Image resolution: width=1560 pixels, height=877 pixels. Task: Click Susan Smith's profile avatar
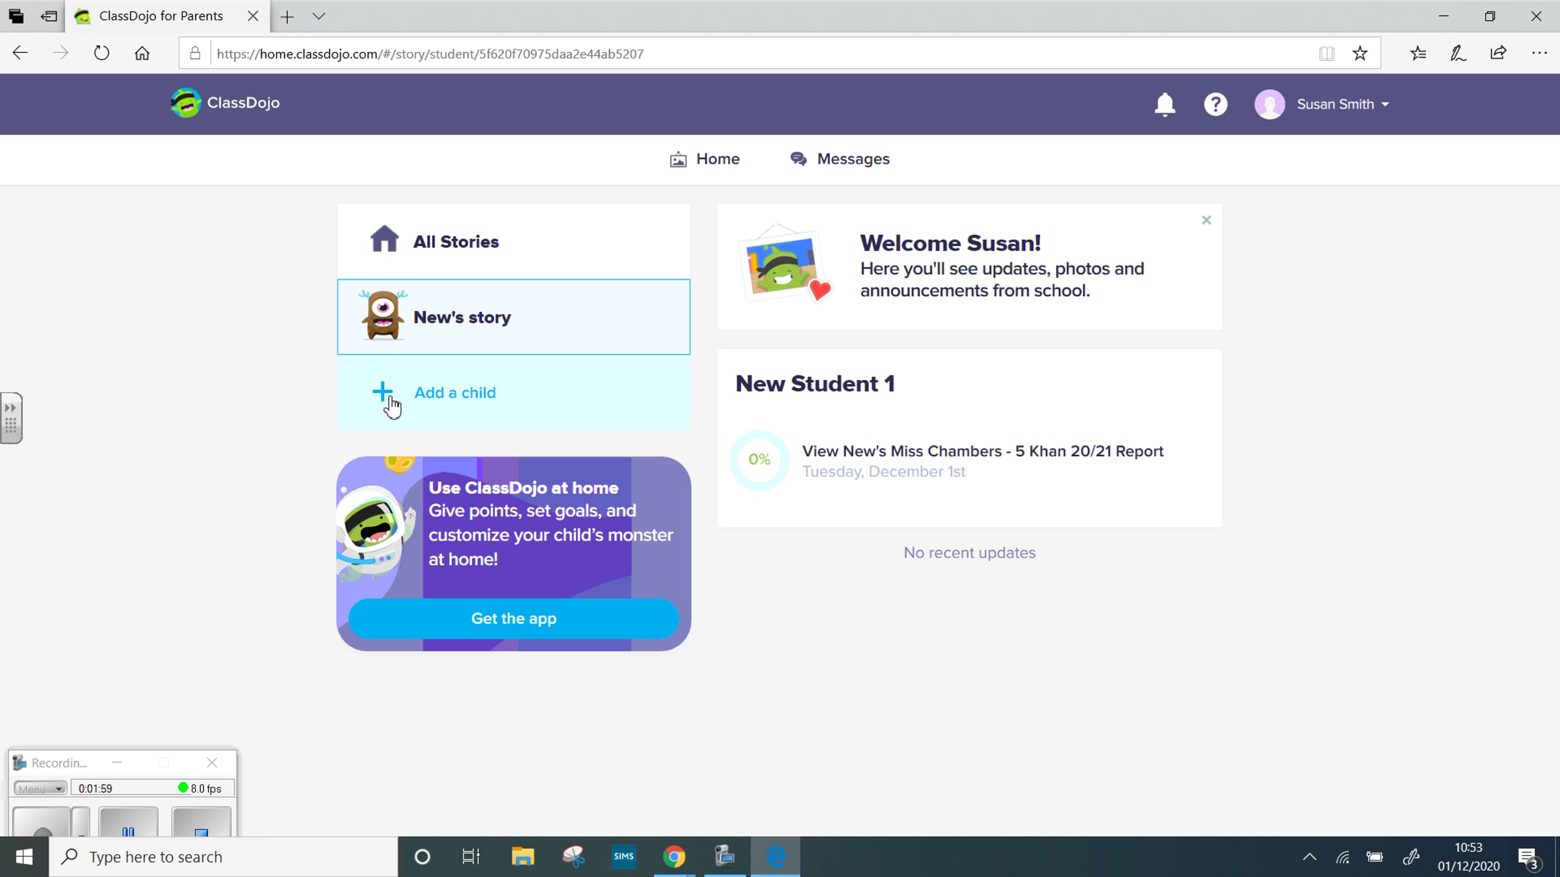click(x=1269, y=104)
